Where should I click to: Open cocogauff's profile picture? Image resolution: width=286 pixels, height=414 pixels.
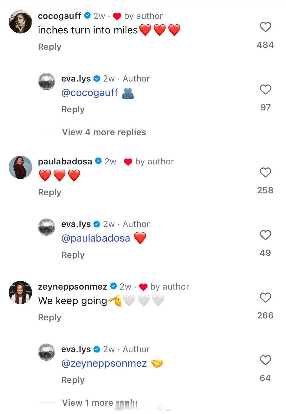20,22
